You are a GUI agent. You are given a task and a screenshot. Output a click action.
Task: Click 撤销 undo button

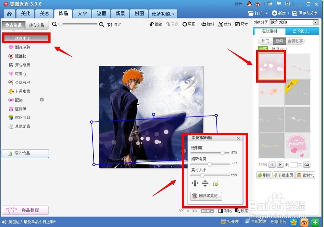pos(156,24)
